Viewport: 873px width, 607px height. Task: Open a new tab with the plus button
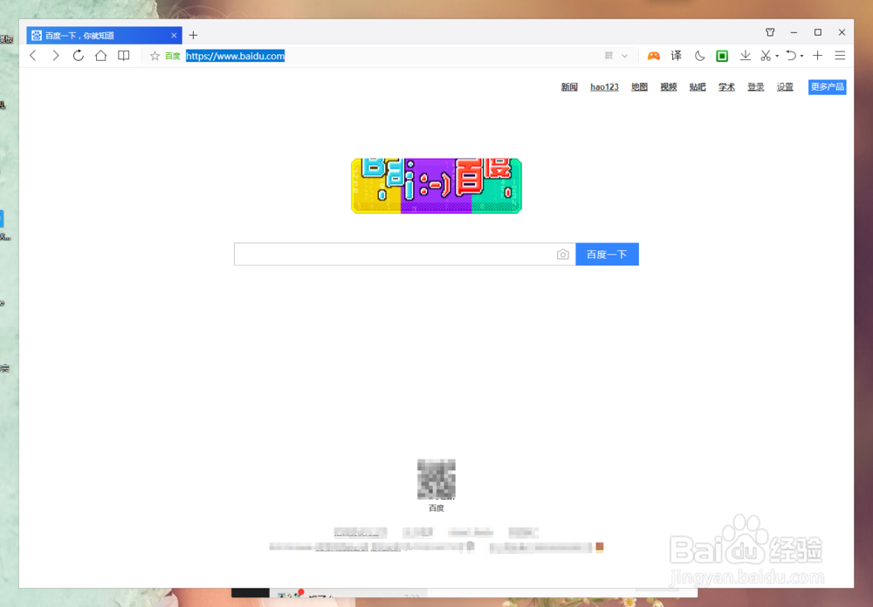193,35
